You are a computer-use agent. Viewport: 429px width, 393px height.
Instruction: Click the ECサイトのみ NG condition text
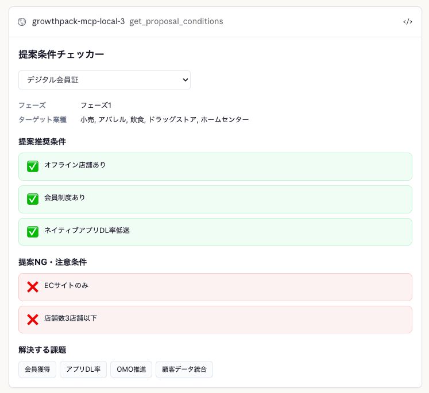(67, 285)
